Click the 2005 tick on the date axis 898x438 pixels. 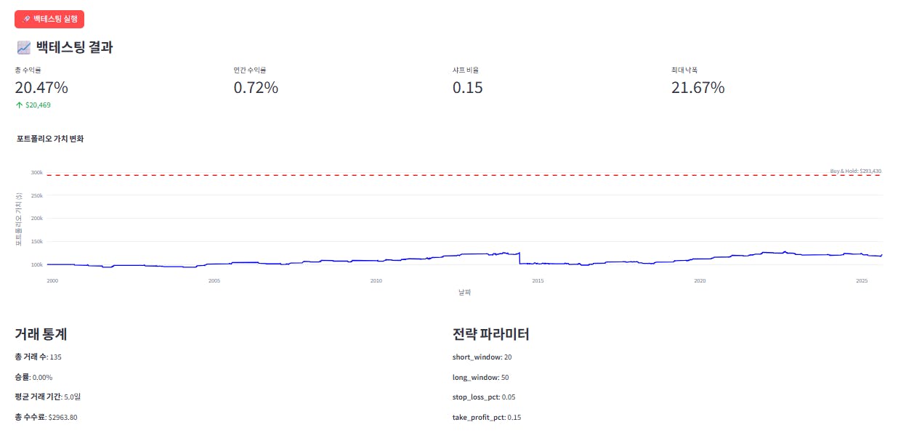coord(214,280)
